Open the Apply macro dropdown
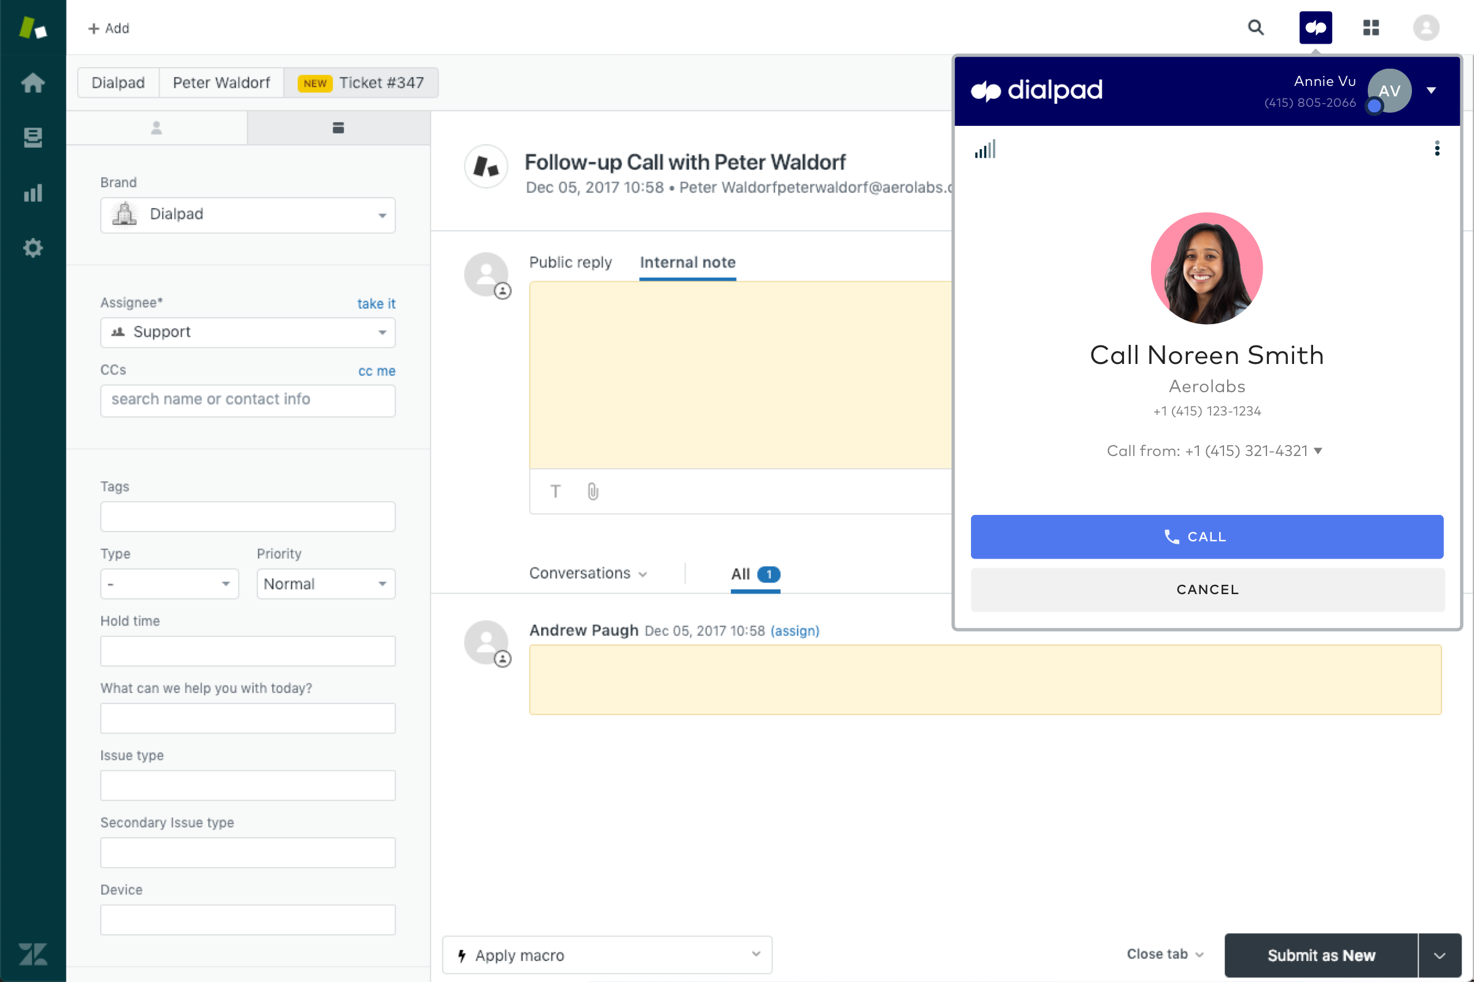Screen dimensions: 1474x982 (x=607, y=954)
